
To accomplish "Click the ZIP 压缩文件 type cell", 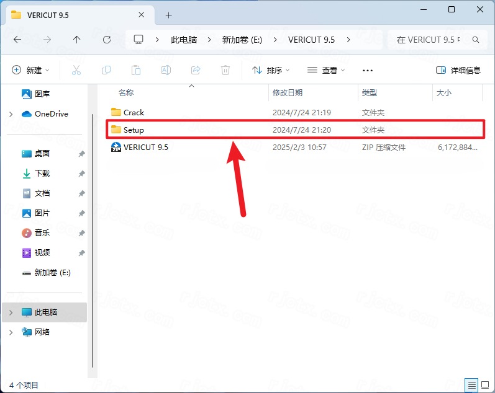I will pos(384,147).
